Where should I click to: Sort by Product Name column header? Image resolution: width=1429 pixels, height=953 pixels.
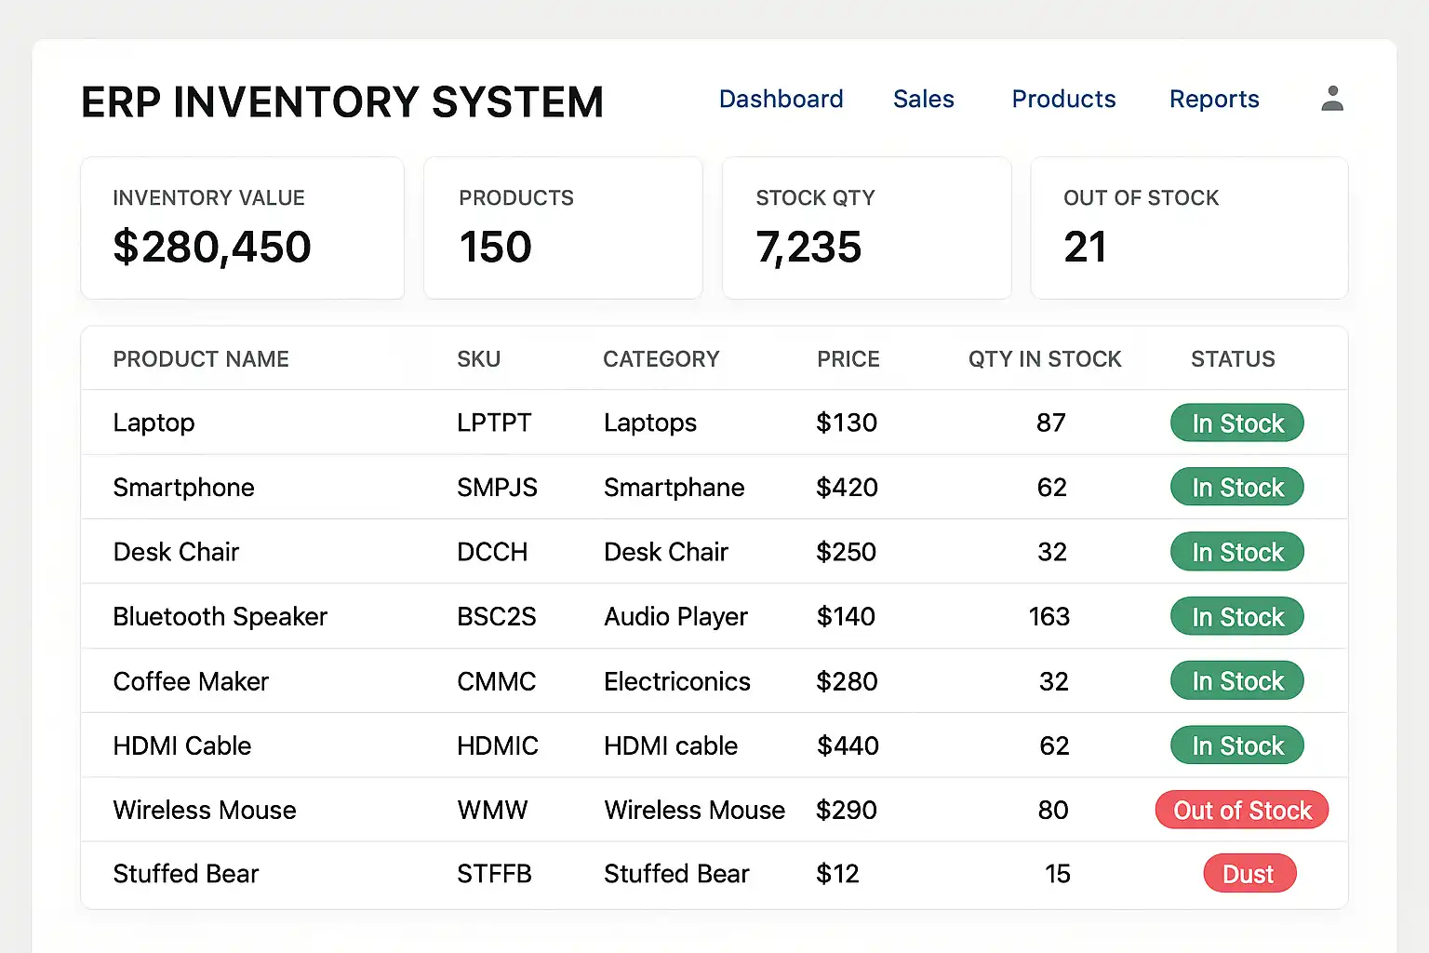(x=201, y=359)
